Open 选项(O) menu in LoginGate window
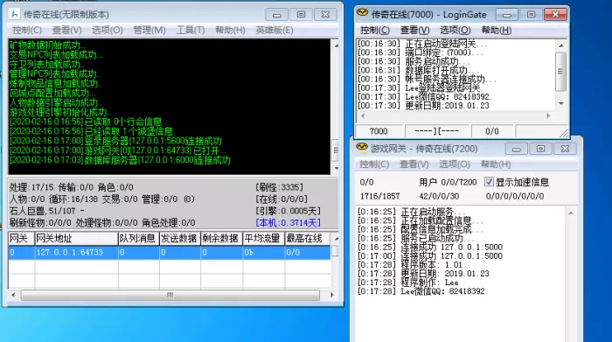This screenshot has width=612, height=342. (455, 30)
